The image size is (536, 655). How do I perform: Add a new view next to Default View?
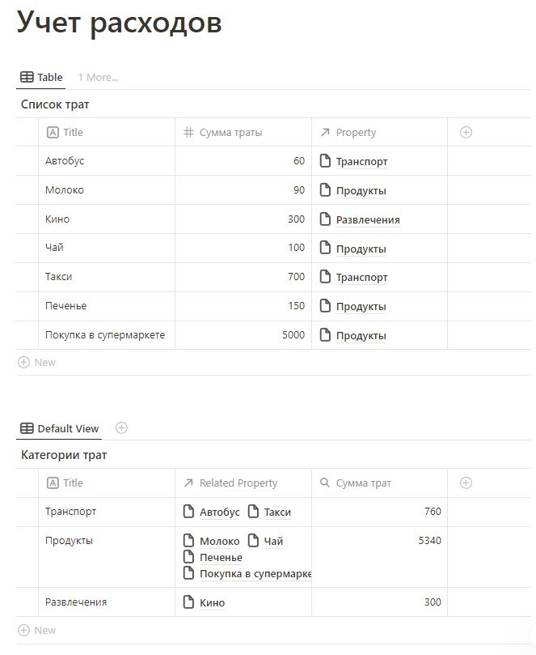pyautogui.click(x=121, y=427)
